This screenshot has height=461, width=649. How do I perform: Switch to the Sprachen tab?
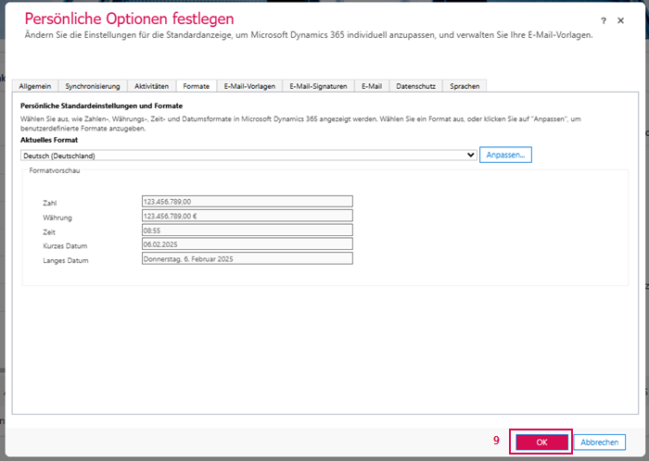click(x=464, y=86)
